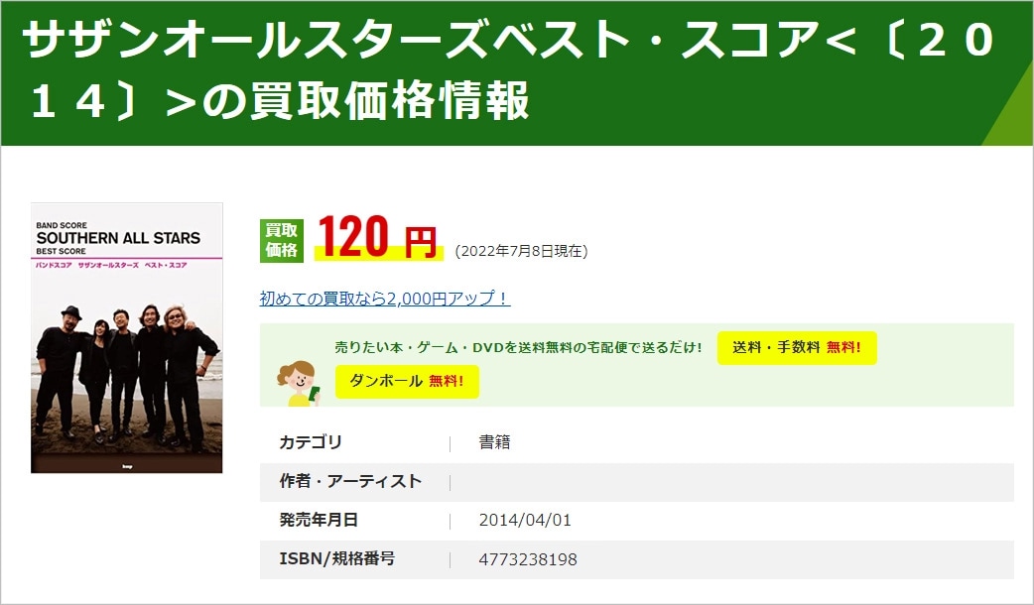Open the 初めての買取なら2,000円アップ！ link
The width and height of the screenshot is (1034, 605).
(385, 299)
